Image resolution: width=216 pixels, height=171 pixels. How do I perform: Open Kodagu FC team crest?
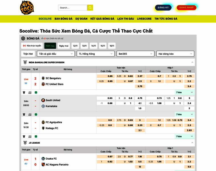pyautogui.click(x=43, y=128)
